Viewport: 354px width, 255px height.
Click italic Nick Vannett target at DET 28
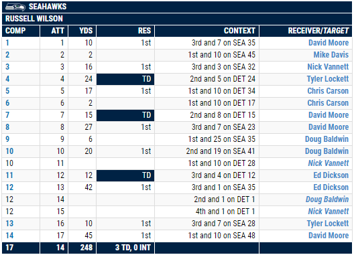[x=329, y=163]
